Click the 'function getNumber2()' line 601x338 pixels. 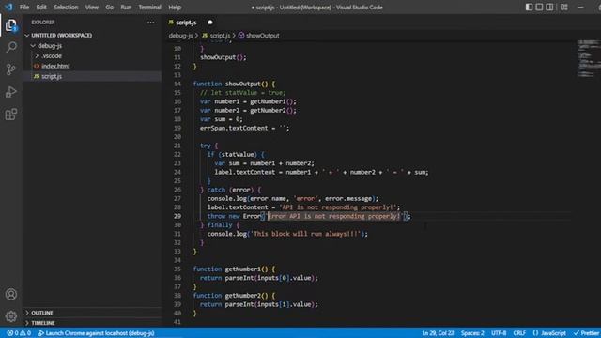(x=234, y=296)
